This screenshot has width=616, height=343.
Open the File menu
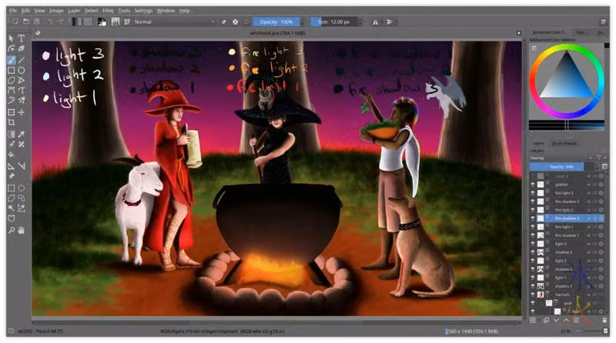[x=13, y=11]
